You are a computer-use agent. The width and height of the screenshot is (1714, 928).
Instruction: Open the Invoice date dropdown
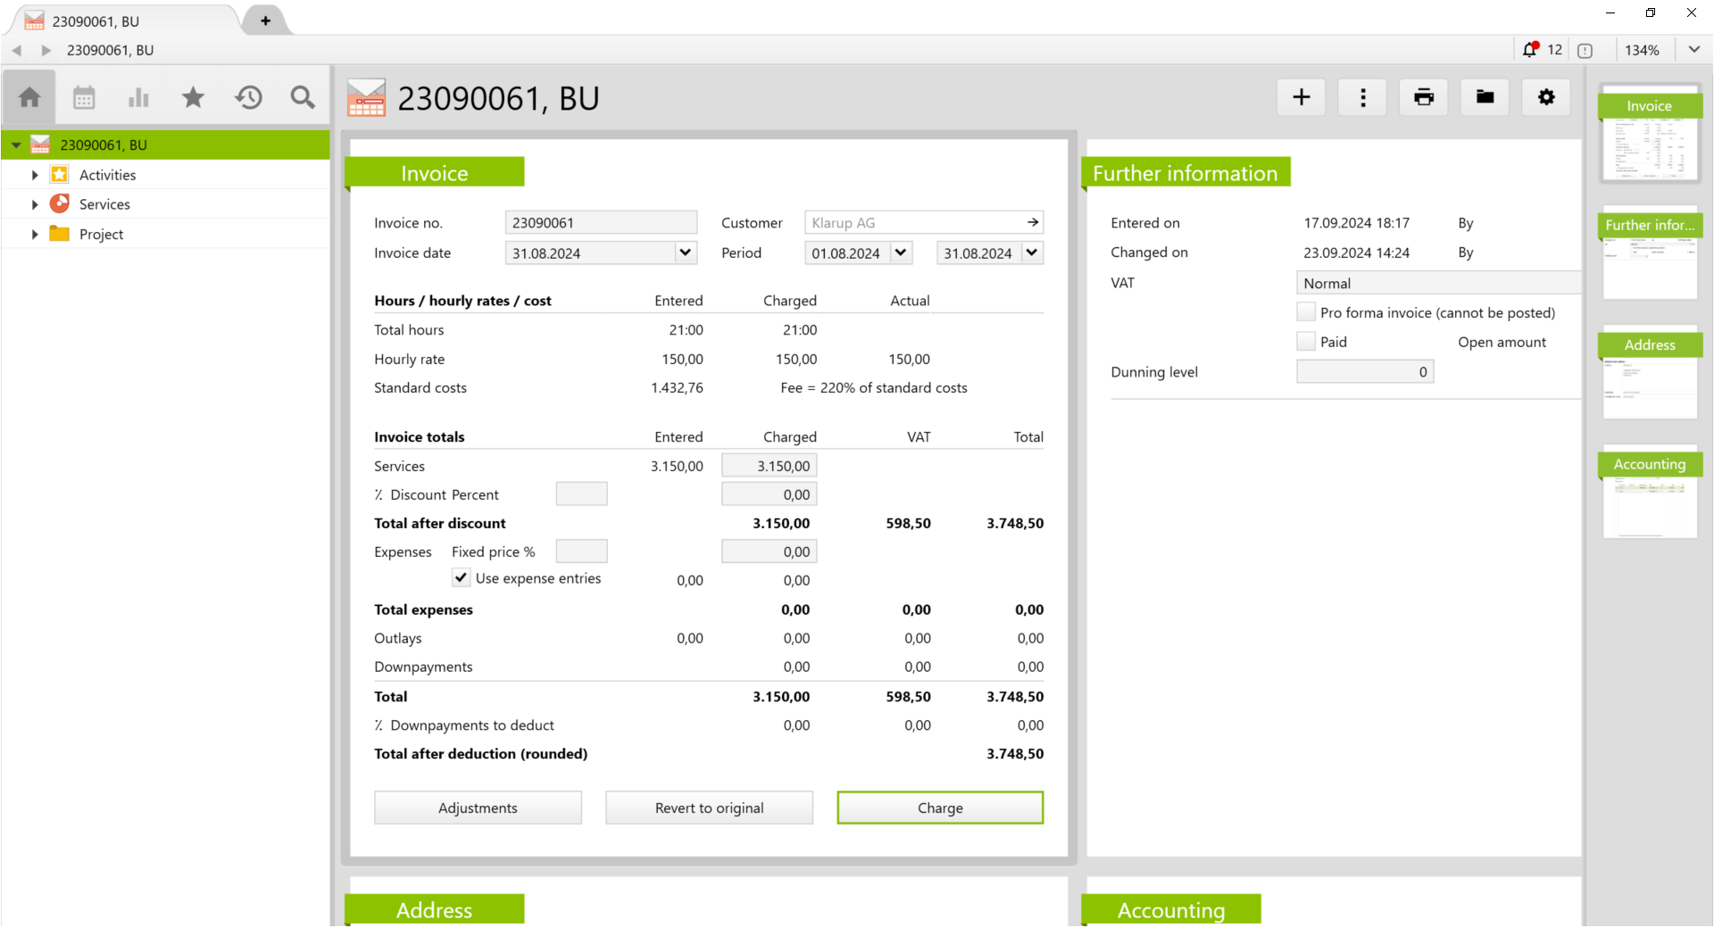[x=684, y=253]
